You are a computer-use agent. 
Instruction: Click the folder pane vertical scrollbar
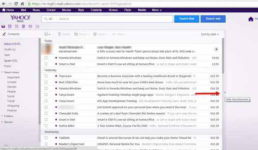coord(40,81)
